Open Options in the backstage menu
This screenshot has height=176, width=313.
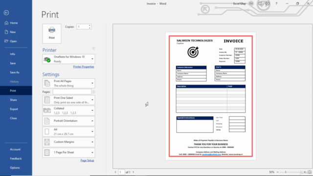pyautogui.click(x=16, y=168)
